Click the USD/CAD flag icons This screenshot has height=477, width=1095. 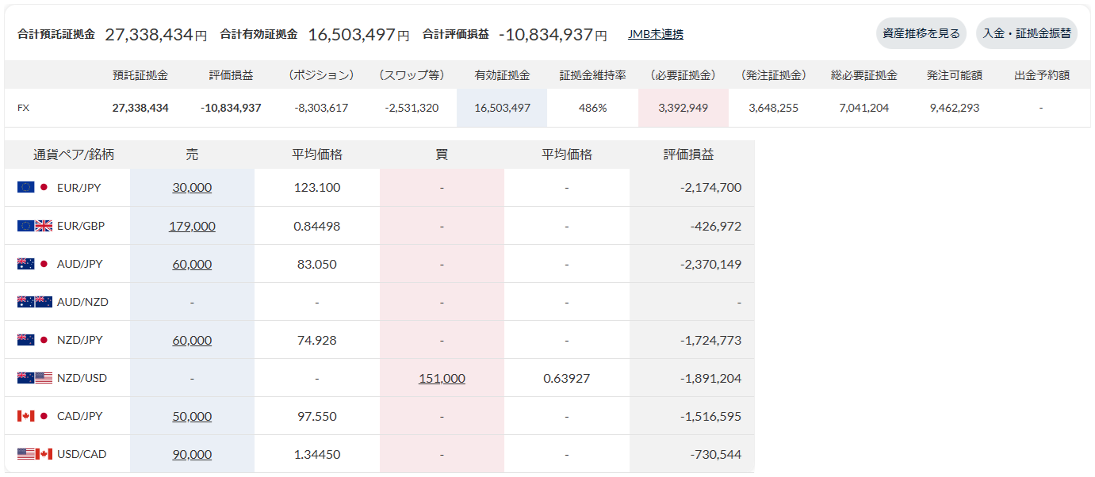click(x=34, y=454)
